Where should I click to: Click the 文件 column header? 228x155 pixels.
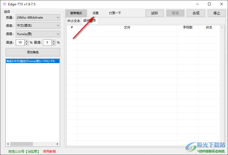coord(127,27)
